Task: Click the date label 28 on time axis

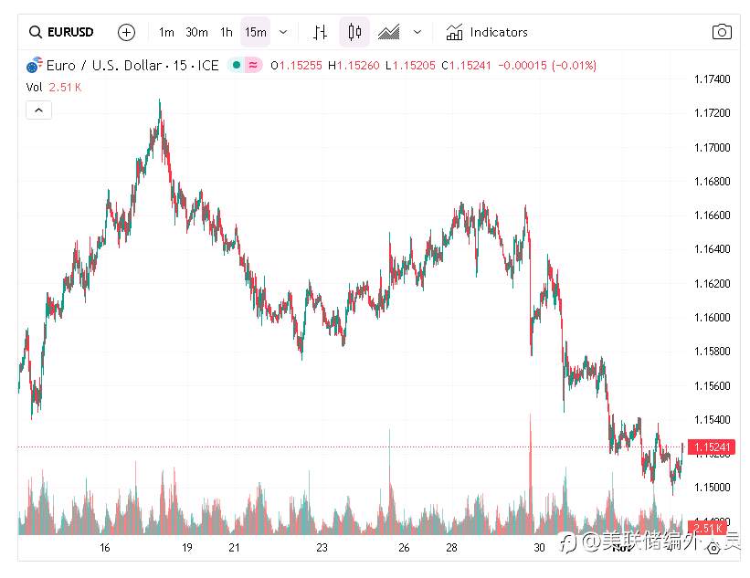Action: click(x=451, y=547)
